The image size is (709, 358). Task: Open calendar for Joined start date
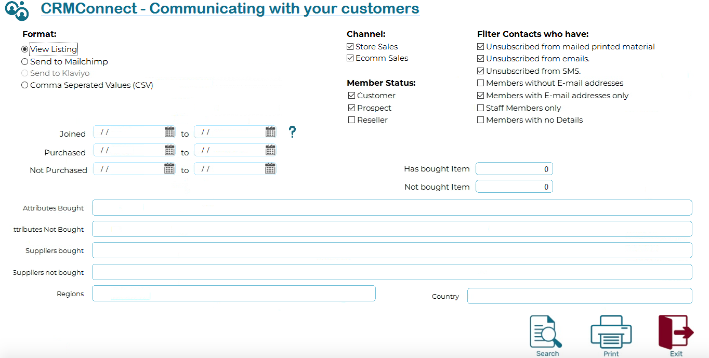pyautogui.click(x=169, y=131)
